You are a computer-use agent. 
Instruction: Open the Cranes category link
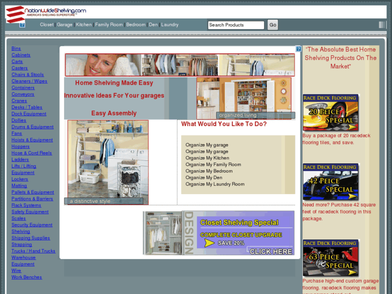pos(19,100)
